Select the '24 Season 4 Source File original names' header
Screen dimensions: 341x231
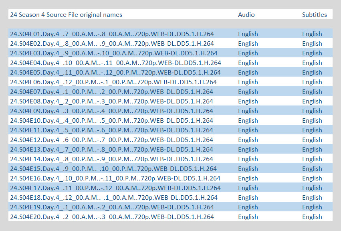click(66, 14)
